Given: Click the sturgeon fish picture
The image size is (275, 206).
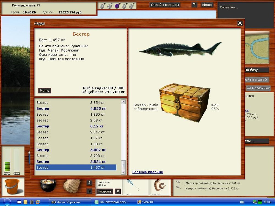Looking at the screenshot, I should pyautogui.click(x=180, y=49).
